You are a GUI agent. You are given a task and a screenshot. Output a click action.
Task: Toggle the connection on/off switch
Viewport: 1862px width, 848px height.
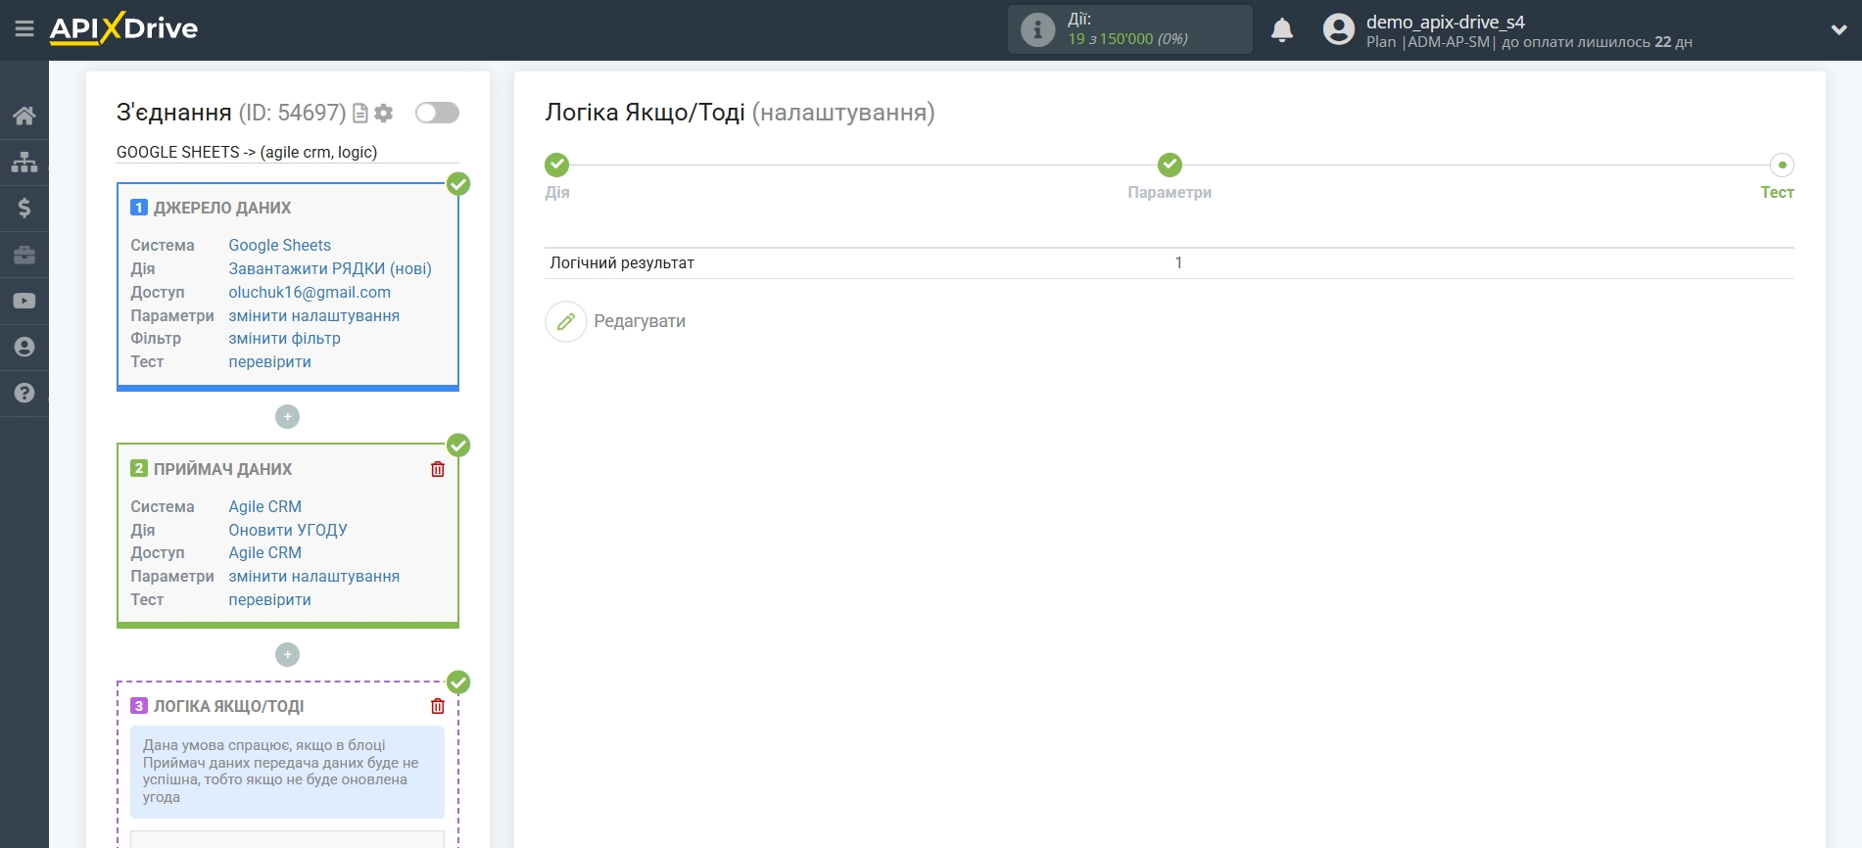click(437, 113)
